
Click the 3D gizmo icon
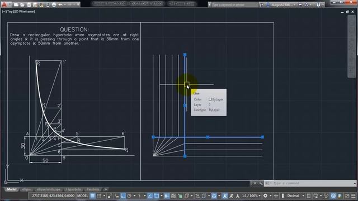[214, 196]
